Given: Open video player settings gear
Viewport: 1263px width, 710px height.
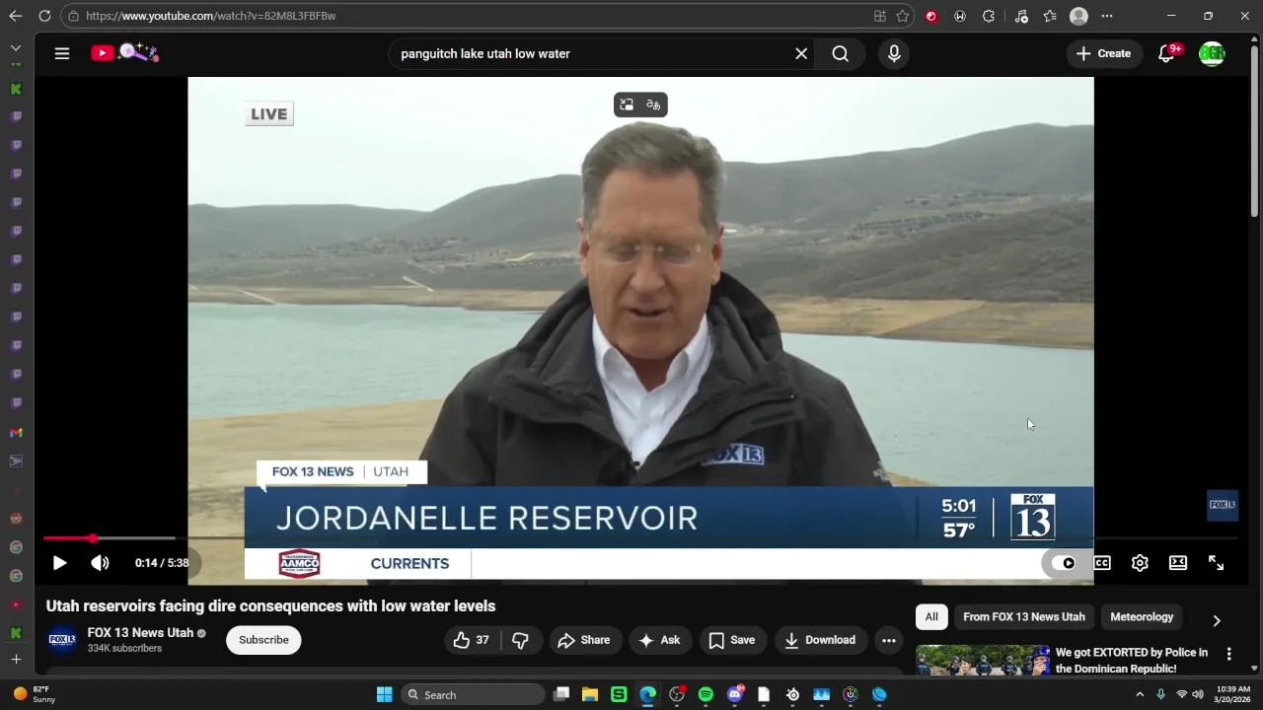Looking at the screenshot, I should pyautogui.click(x=1140, y=563).
